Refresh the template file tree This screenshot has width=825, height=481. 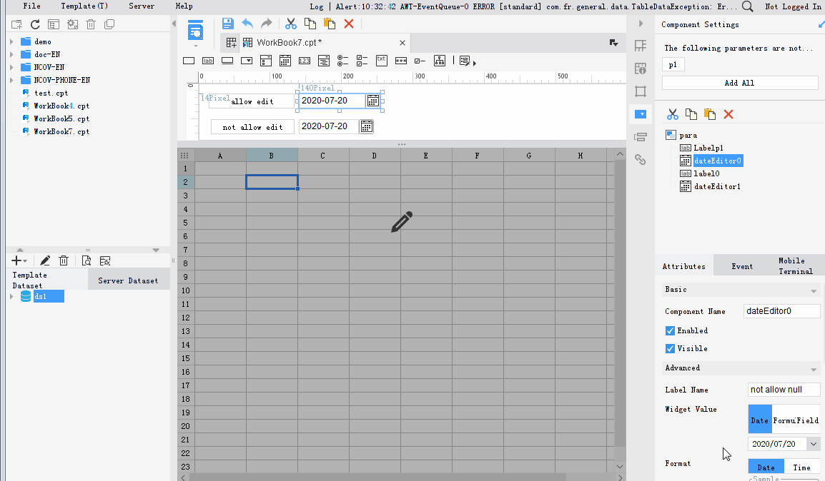point(35,24)
